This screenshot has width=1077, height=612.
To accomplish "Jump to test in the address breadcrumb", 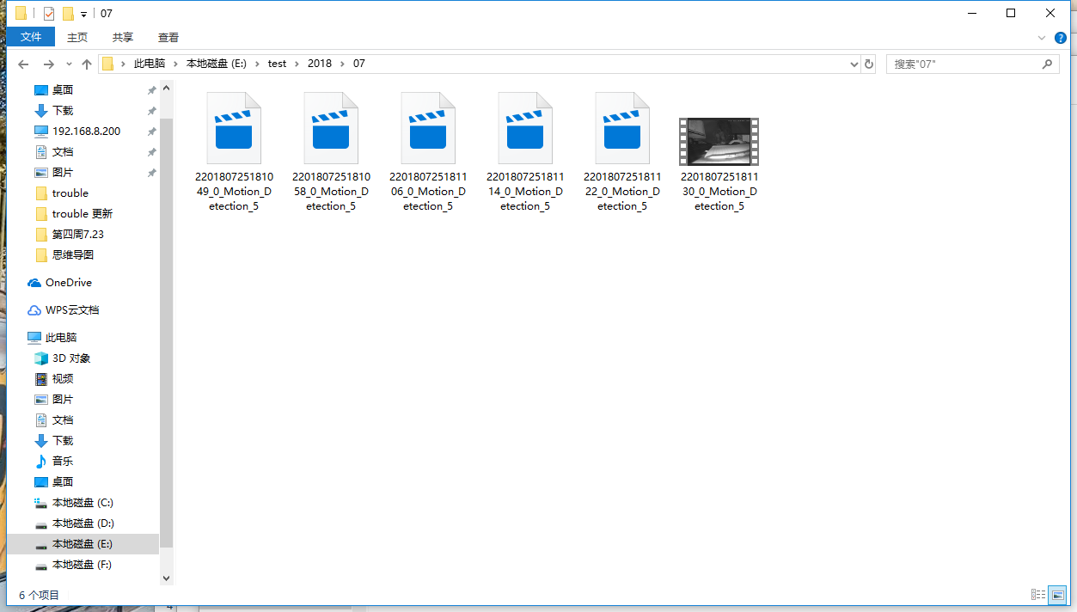I will pos(277,64).
